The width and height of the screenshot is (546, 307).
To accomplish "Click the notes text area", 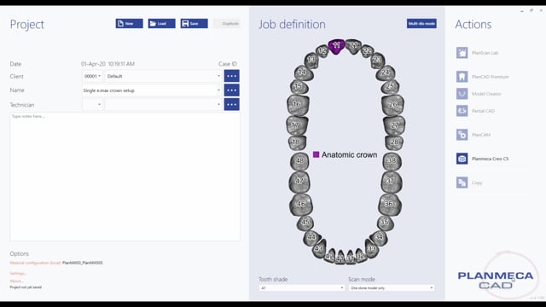I will (125, 177).
